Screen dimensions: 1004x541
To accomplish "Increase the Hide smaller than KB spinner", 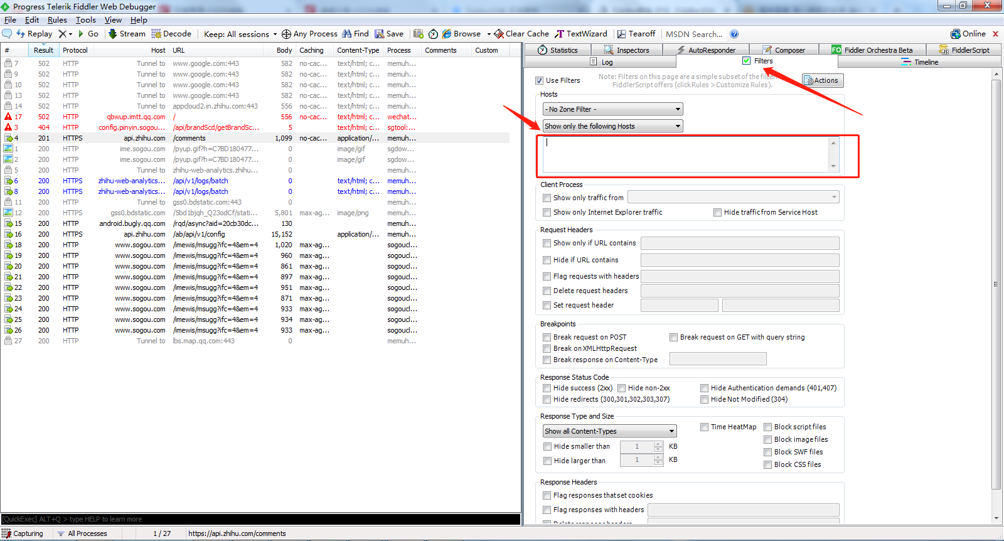I will pos(658,444).
